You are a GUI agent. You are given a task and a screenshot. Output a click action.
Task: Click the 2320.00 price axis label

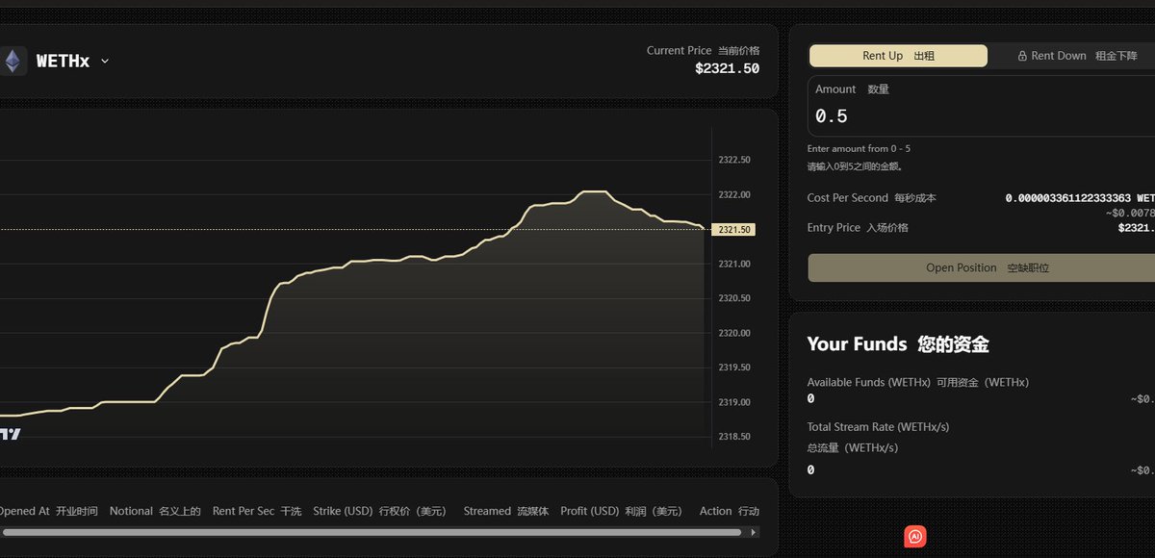coord(734,333)
